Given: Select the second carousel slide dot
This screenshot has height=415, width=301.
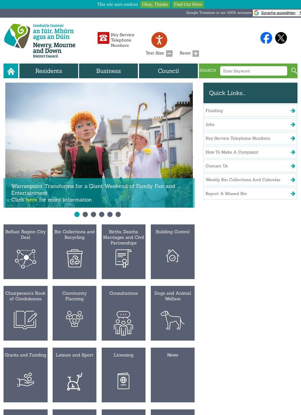Looking at the screenshot, I should (85, 214).
